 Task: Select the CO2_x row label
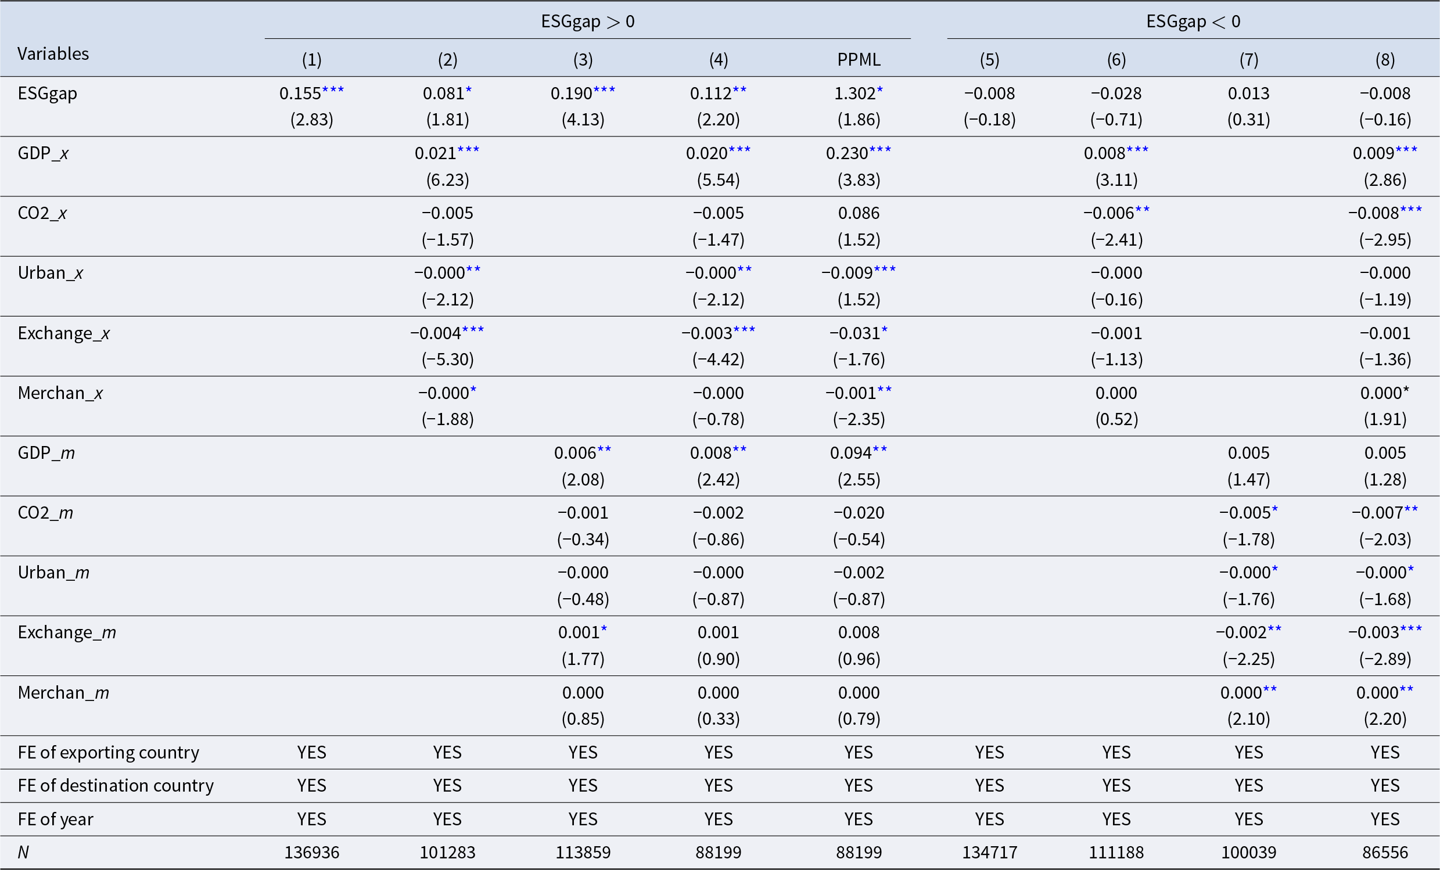[x=42, y=213]
